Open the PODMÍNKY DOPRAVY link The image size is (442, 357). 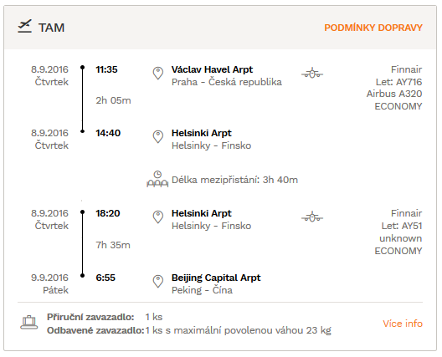[373, 28]
